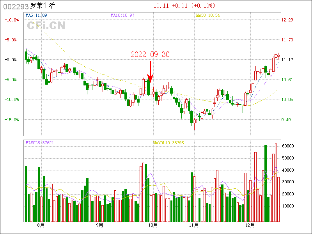The height and width of the screenshot is (234, 312).
Task: Select the MA5:11.09 indicator label
Action: tap(36, 15)
